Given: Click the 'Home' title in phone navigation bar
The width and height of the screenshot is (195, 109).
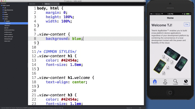Looking at the screenshot, I should point(170,18).
